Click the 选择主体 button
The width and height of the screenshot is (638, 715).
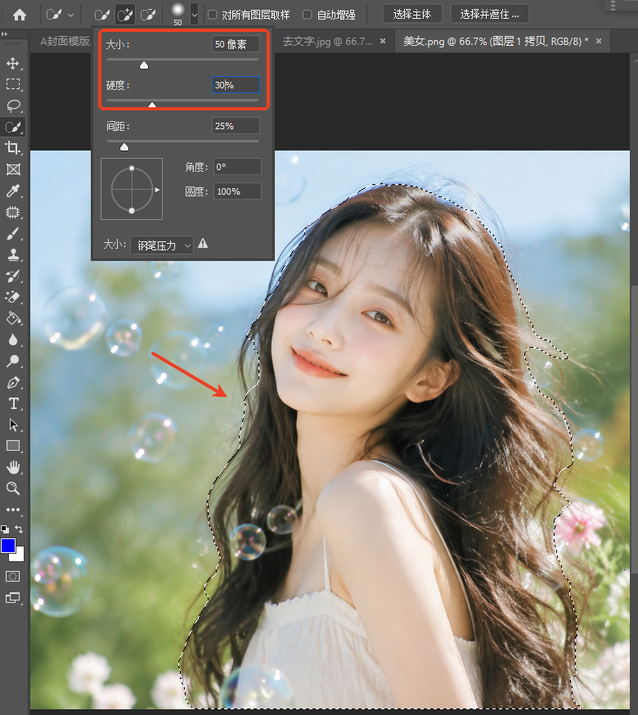coord(411,14)
